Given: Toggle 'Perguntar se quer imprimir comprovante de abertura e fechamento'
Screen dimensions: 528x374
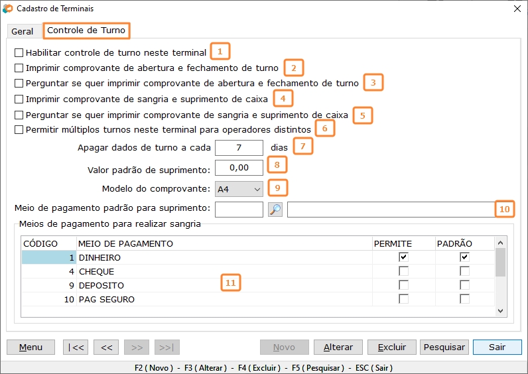Looking at the screenshot, I should pos(19,83).
